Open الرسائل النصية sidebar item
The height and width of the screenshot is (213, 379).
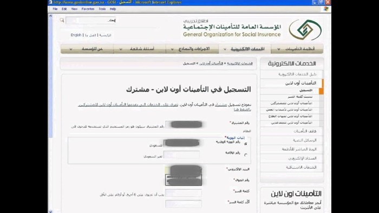coord(304,140)
